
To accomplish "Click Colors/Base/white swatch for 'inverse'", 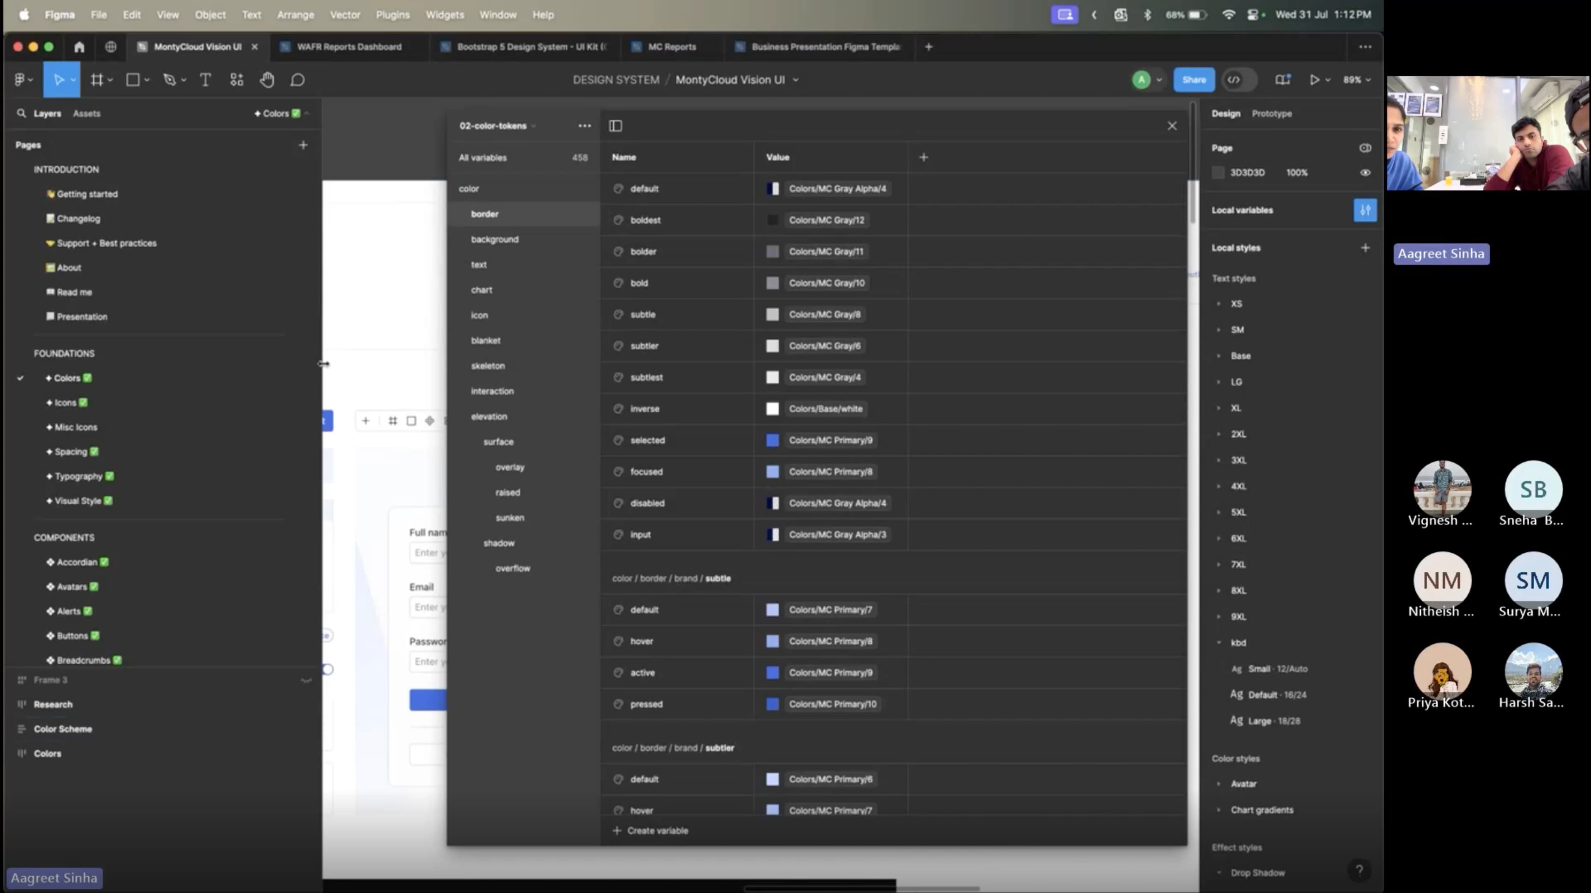I will pos(772,409).
